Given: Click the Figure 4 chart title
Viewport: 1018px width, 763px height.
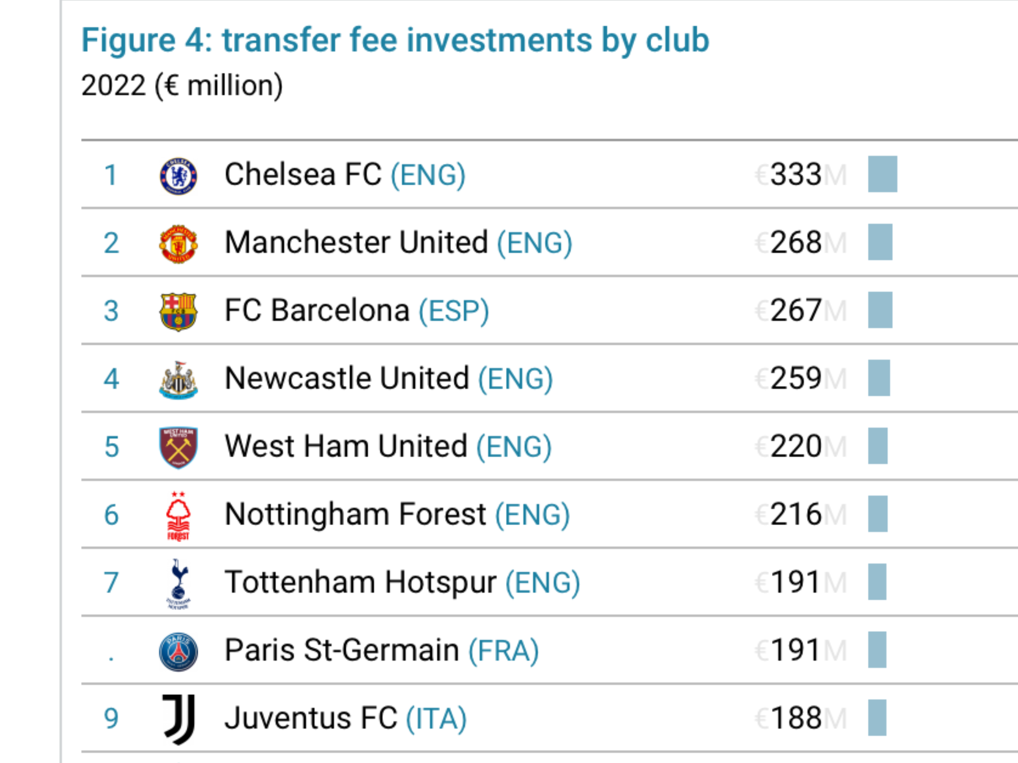Looking at the screenshot, I should coord(395,40).
